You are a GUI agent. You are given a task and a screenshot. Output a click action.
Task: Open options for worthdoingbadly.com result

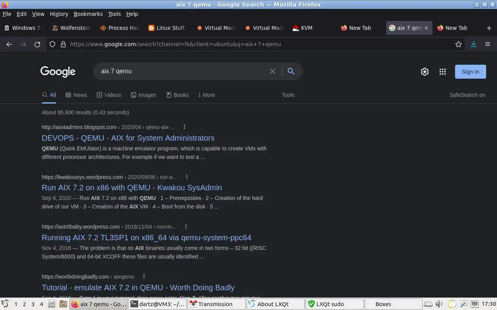click(144, 277)
